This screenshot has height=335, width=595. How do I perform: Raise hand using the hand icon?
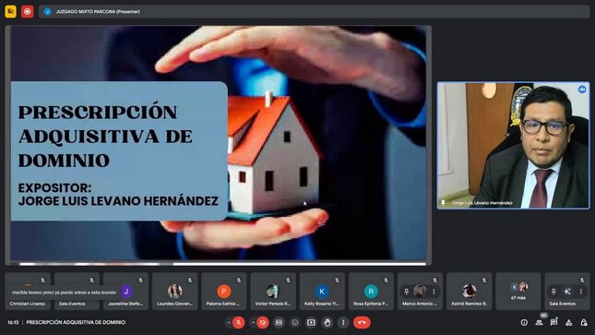327,322
